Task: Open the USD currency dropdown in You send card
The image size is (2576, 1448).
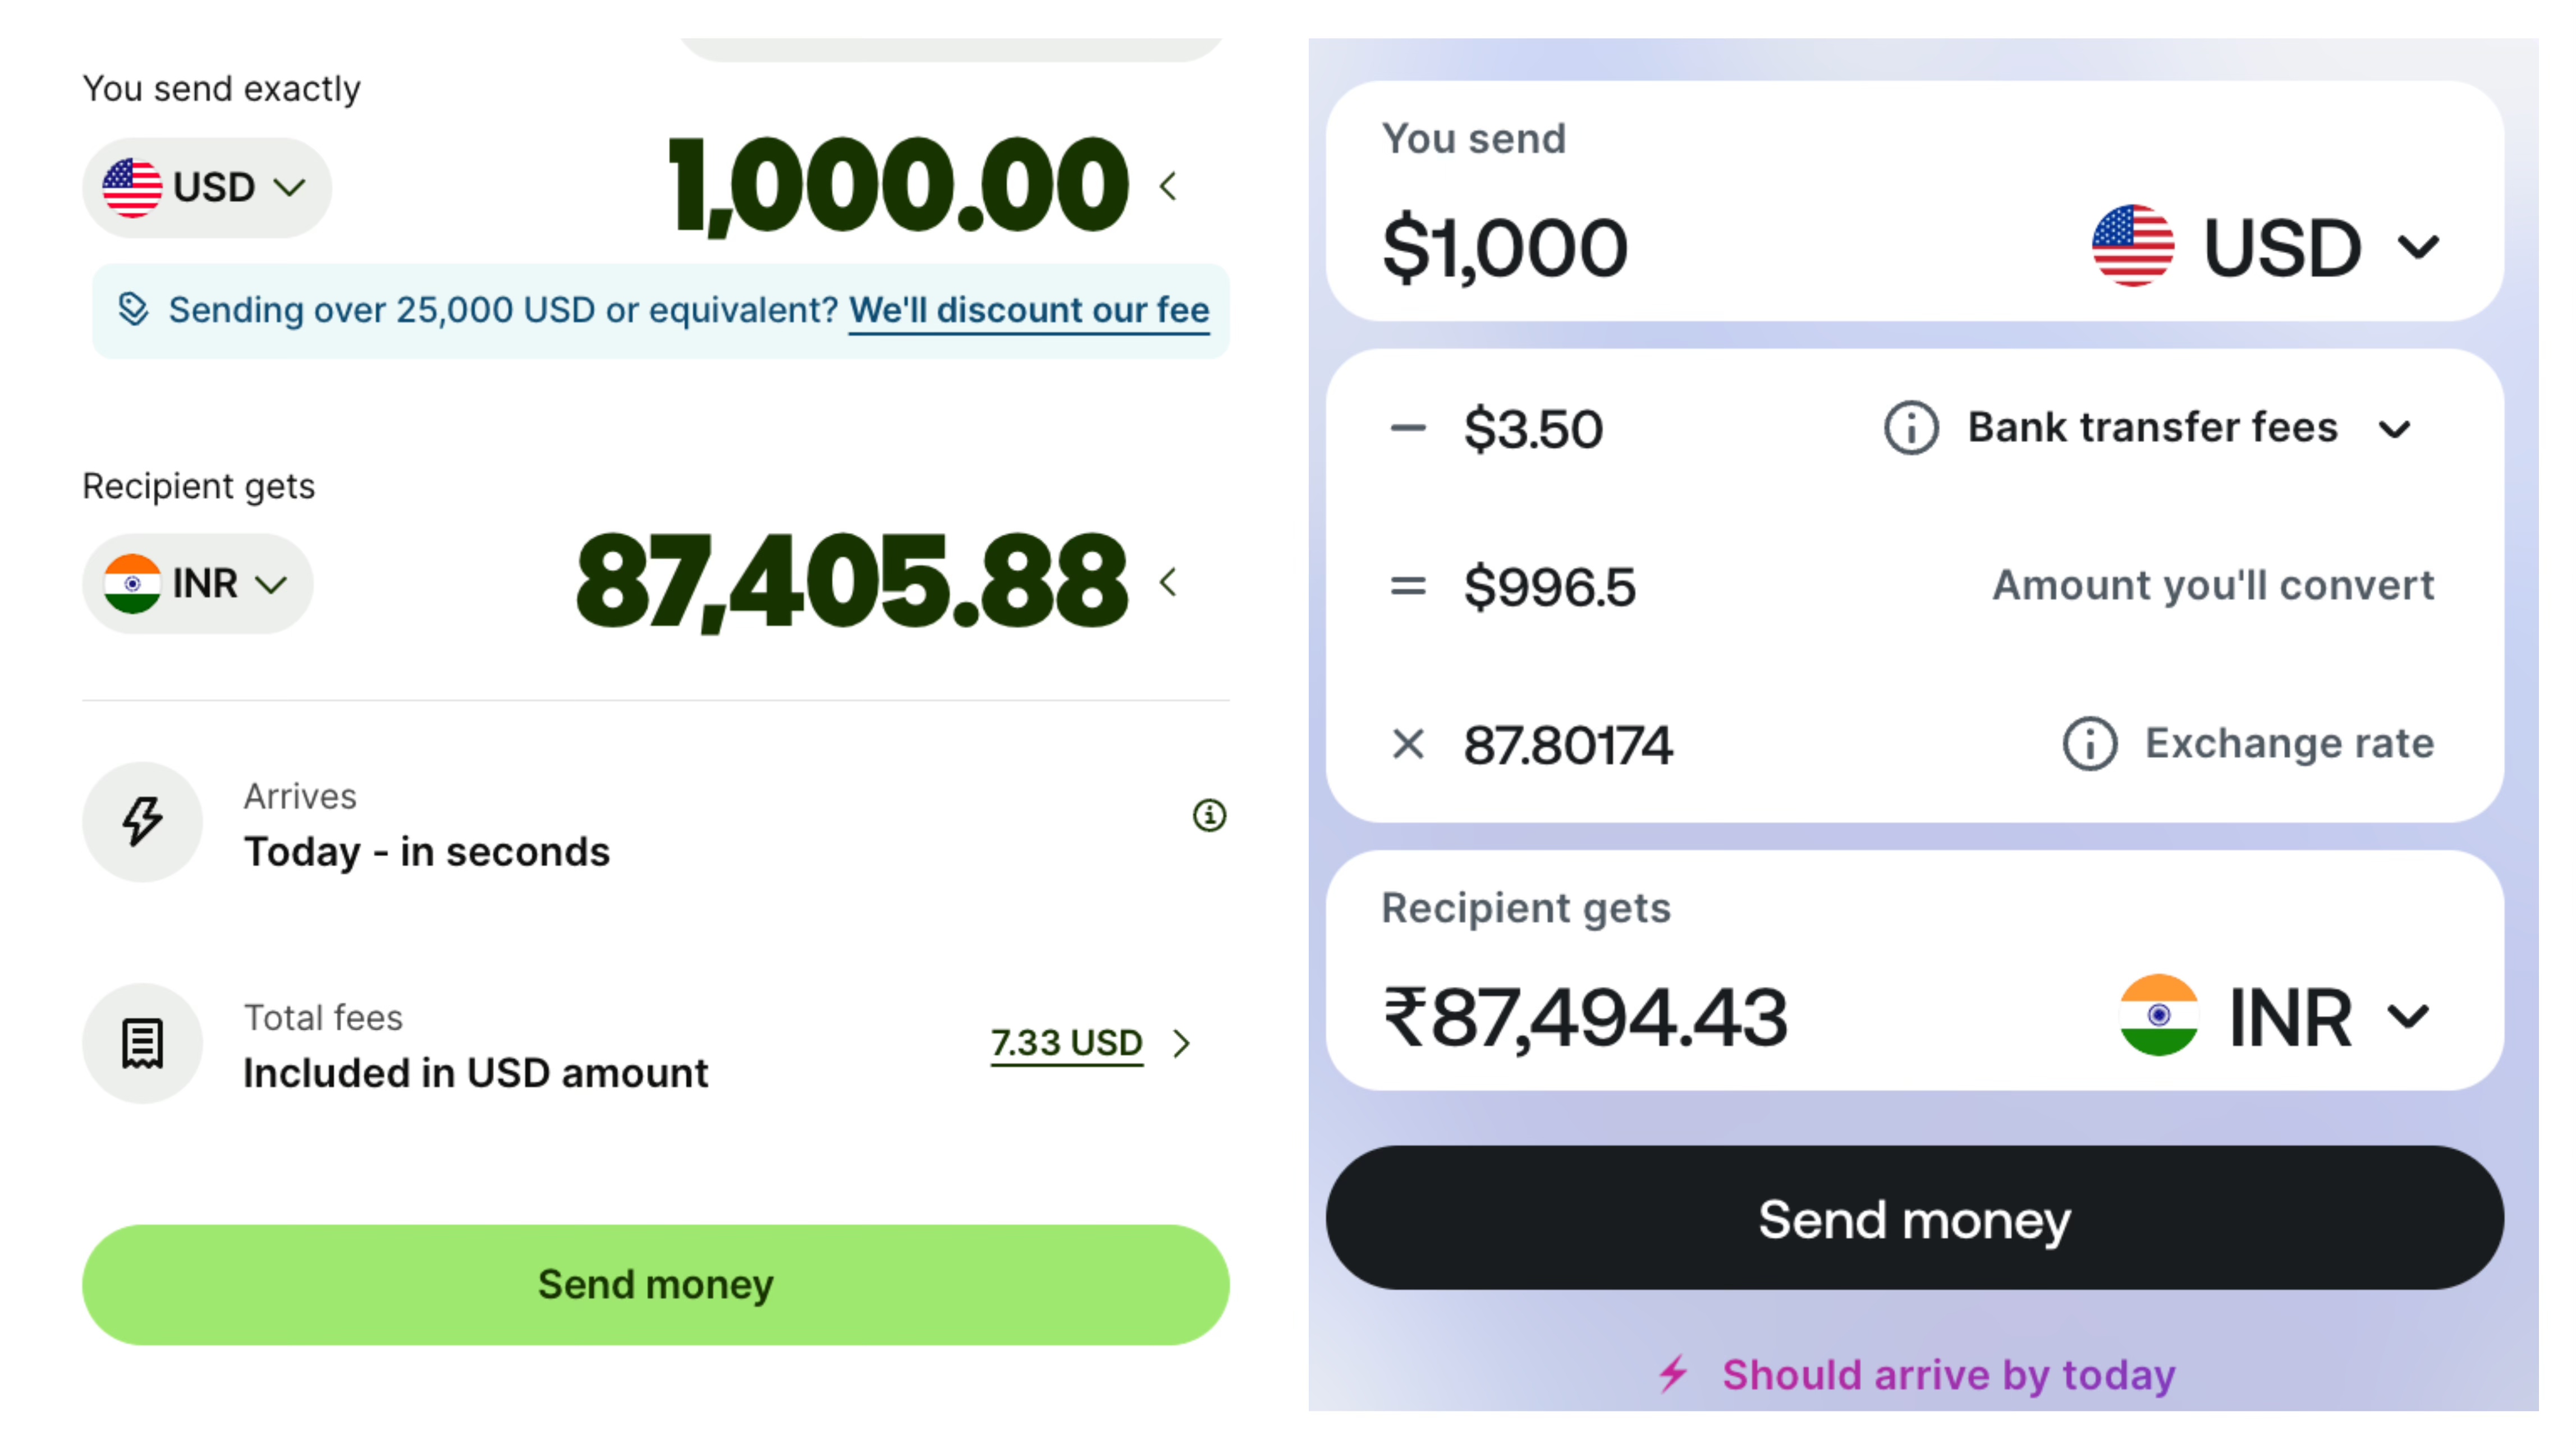Action: click(2265, 246)
